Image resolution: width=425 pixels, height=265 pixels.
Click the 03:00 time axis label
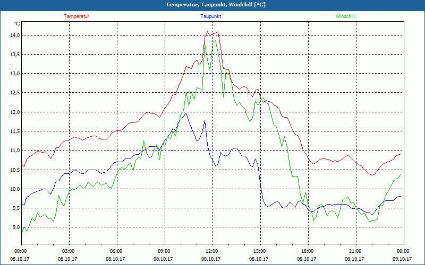[69, 251]
